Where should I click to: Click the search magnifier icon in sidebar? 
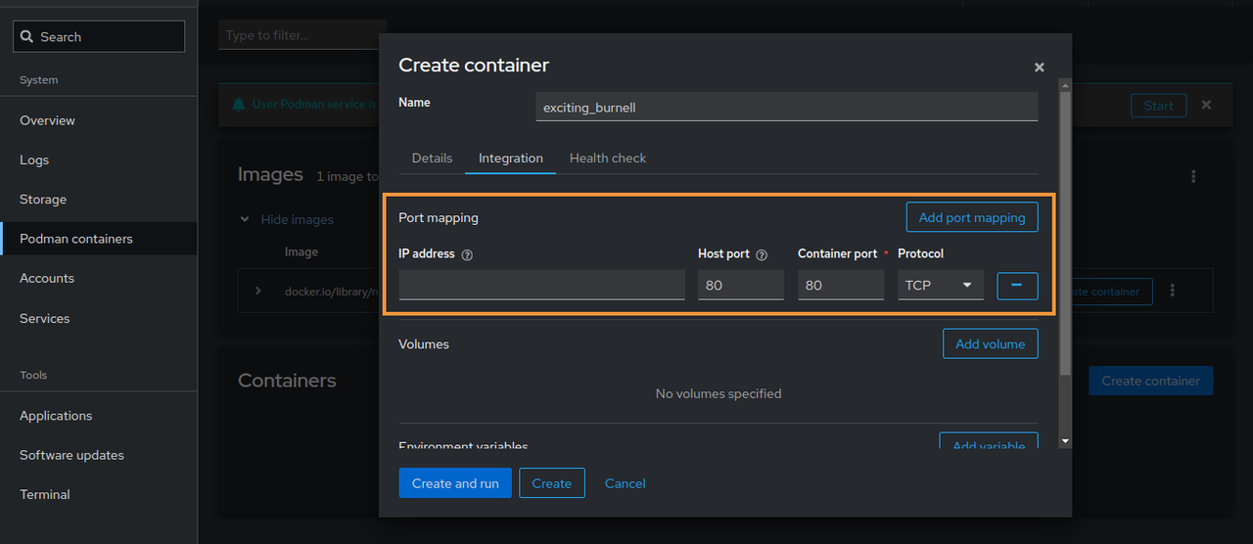tap(27, 36)
